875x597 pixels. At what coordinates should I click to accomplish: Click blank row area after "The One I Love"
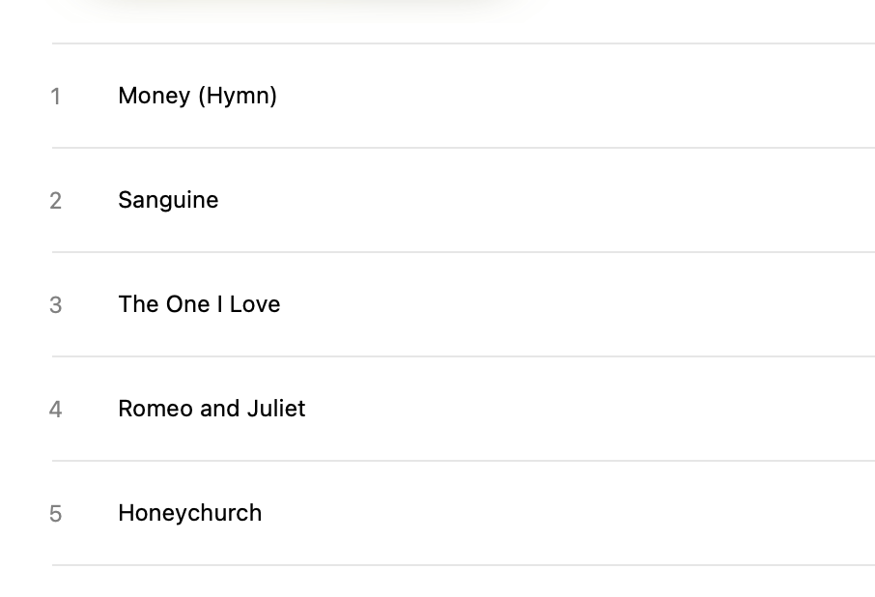(x=579, y=304)
